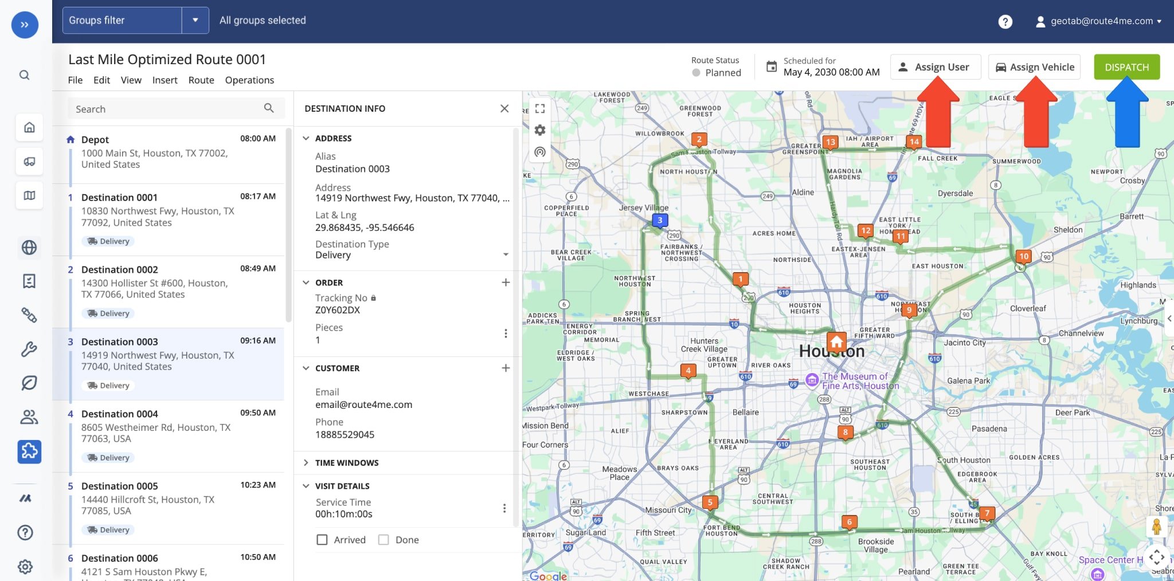Collapse the Customer section

(306, 368)
